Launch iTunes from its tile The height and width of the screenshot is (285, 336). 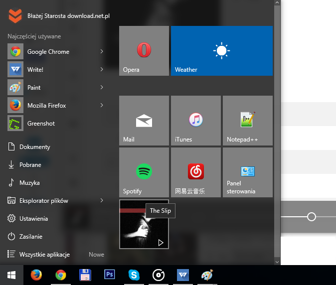[196, 121]
